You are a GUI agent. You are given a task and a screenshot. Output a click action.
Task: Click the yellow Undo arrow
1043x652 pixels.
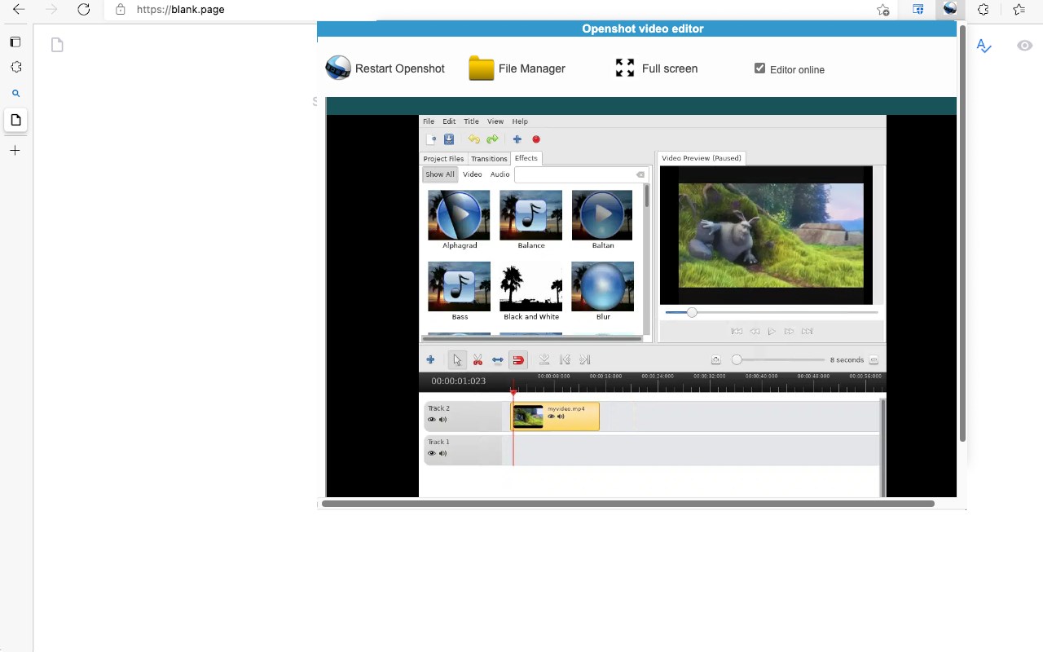click(473, 139)
